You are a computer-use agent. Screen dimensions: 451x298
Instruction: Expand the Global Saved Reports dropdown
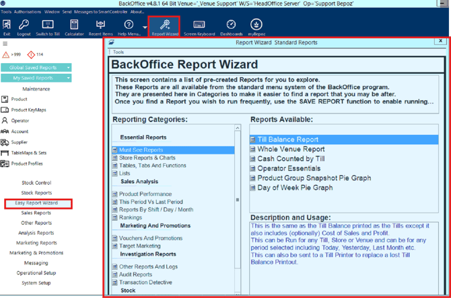point(69,68)
